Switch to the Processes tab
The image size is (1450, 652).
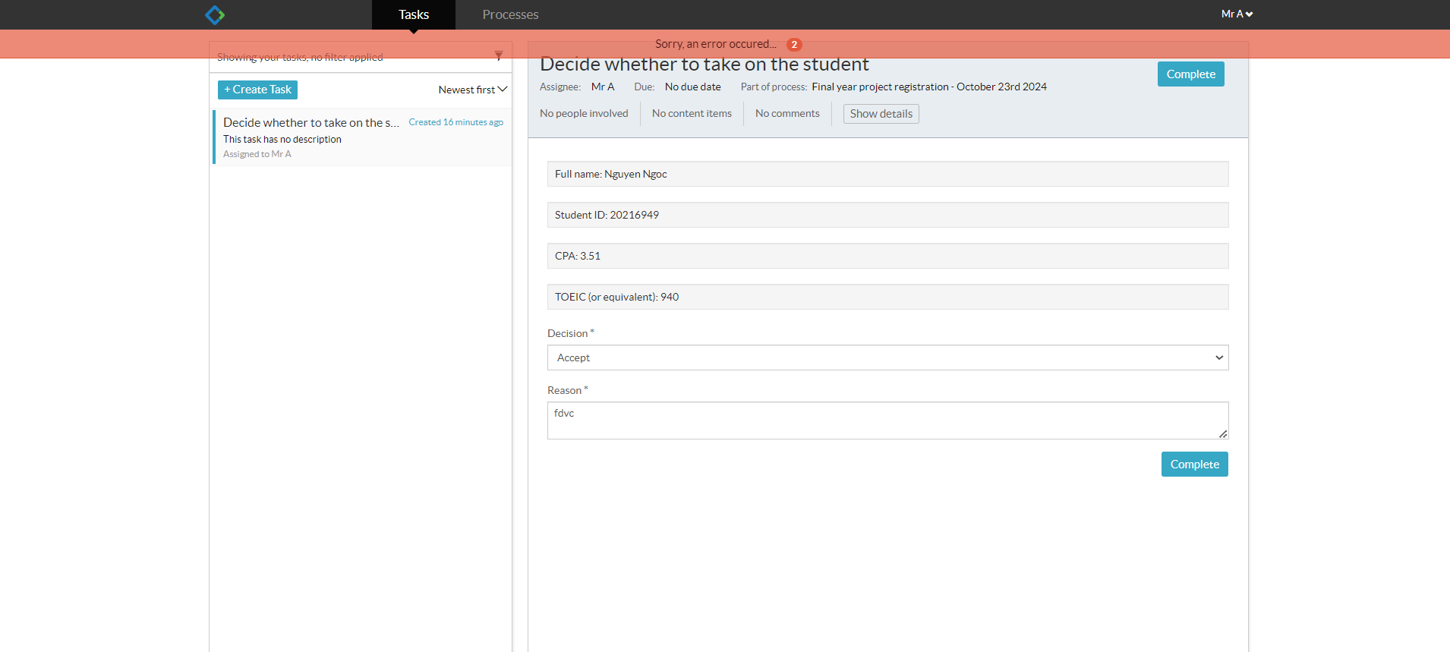point(510,14)
